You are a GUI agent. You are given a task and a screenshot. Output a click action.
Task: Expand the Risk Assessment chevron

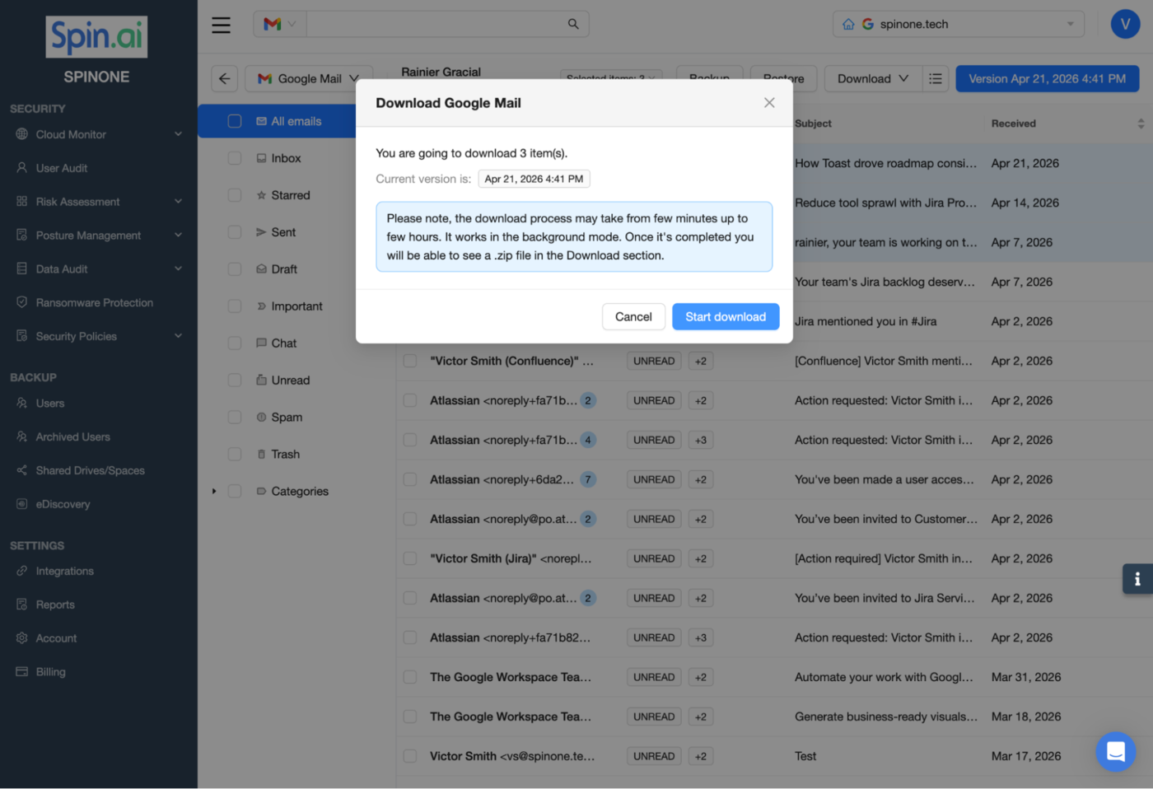(x=178, y=202)
